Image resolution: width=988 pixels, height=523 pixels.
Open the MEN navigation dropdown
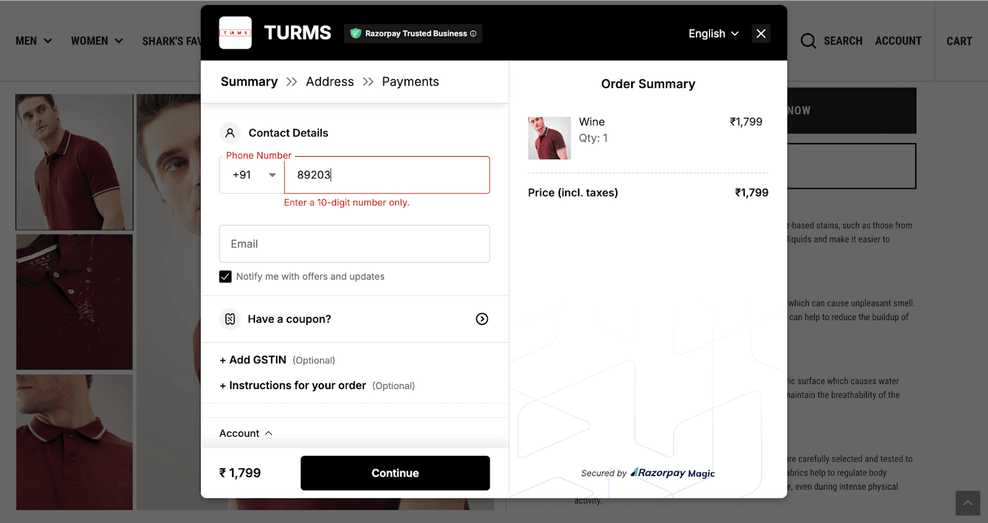34,41
